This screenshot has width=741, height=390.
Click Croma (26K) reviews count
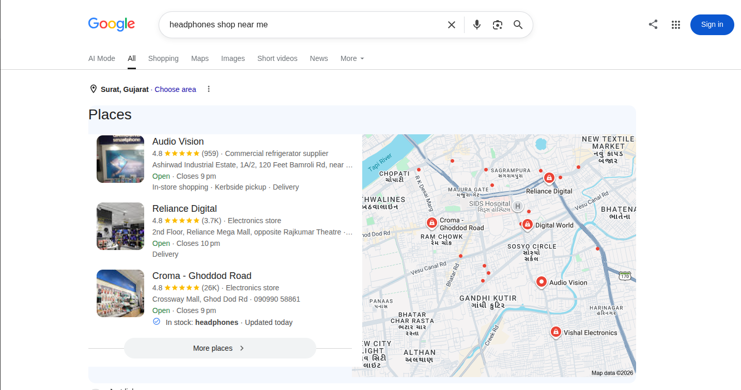(210, 288)
